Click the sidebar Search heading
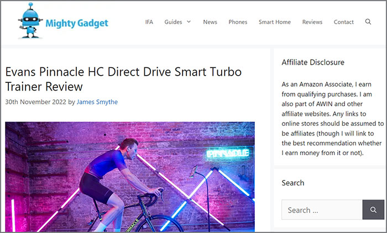The width and height of the screenshot is (387, 233). (x=293, y=183)
